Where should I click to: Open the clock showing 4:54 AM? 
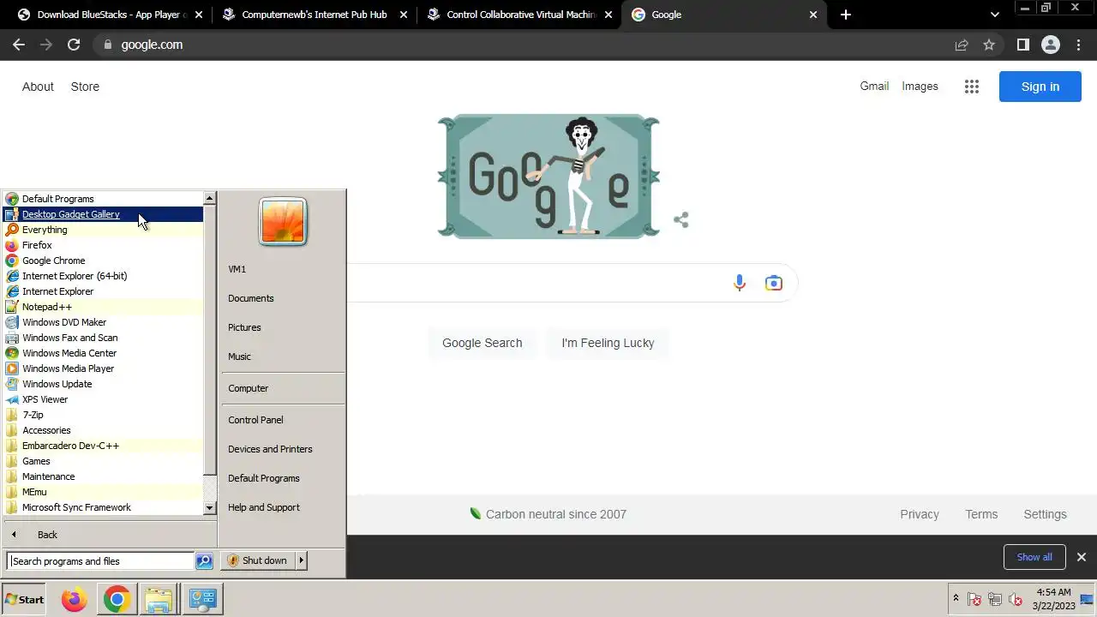pos(1053,599)
